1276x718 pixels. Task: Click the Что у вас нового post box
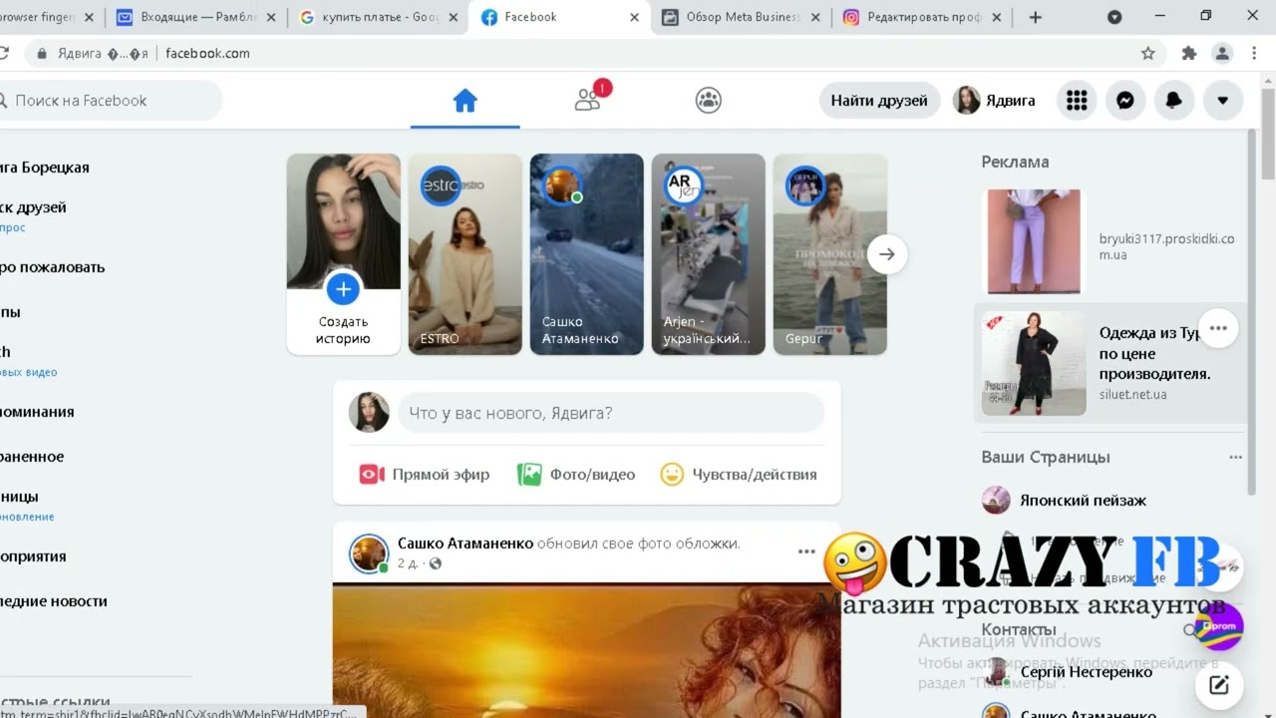point(611,413)
